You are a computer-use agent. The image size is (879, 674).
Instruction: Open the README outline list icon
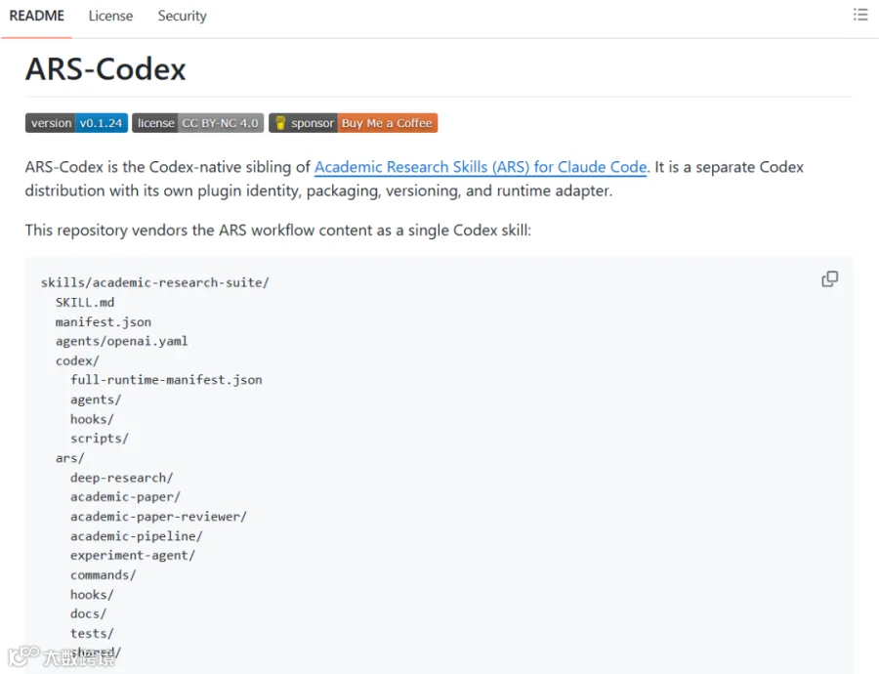859,15
